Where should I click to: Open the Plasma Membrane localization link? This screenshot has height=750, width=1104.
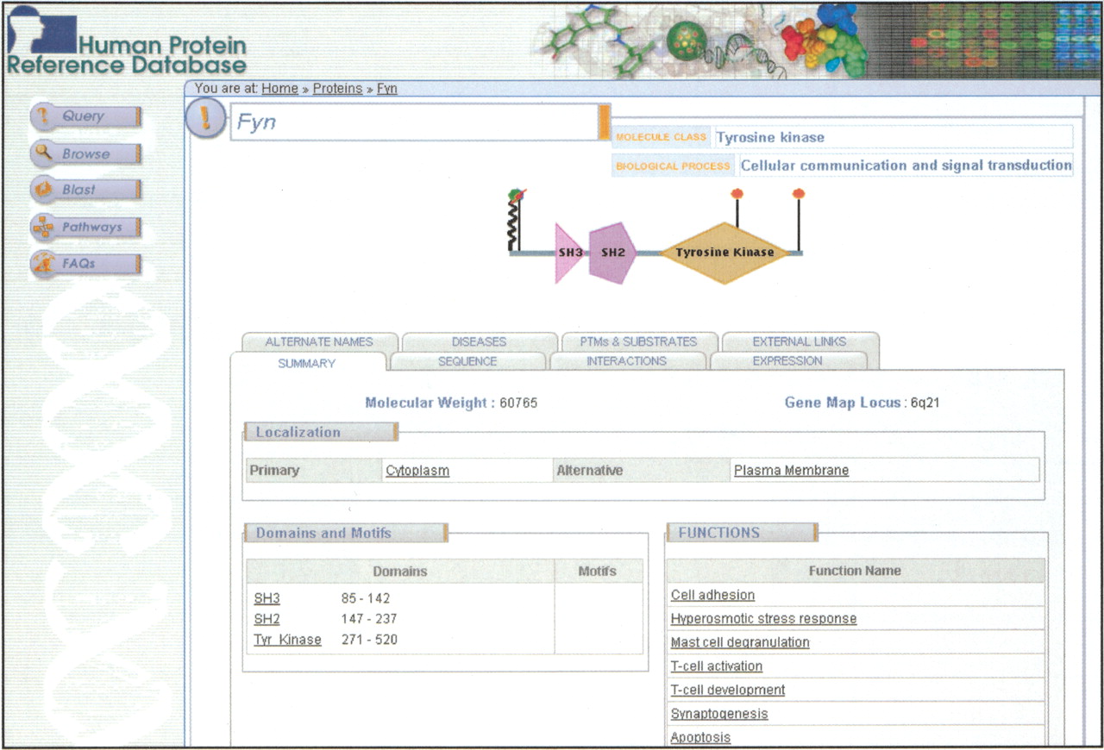point(792,471)
